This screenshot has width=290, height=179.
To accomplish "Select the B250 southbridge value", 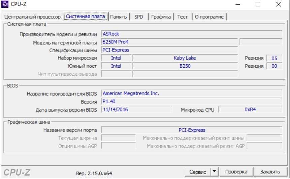I will pos(185,66).
